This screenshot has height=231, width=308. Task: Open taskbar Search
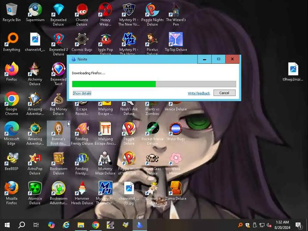(22, 225)
